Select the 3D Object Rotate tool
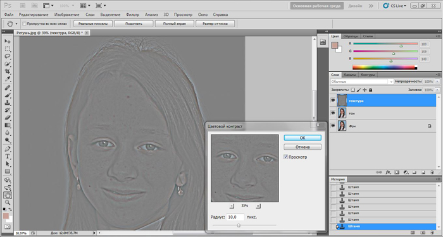This screenshot has width=443, height=237. pos(8,179)
